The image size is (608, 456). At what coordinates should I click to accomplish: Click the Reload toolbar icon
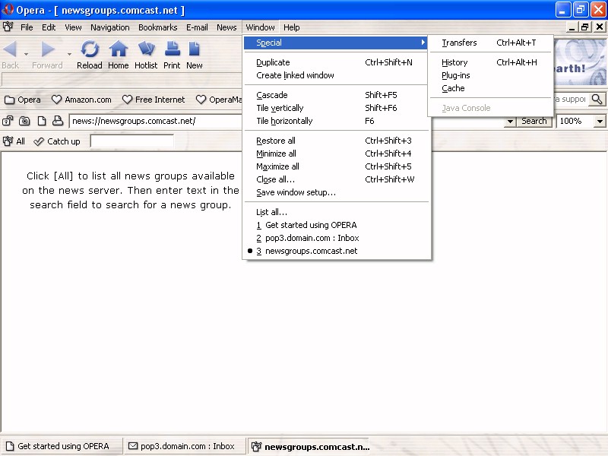90,50
